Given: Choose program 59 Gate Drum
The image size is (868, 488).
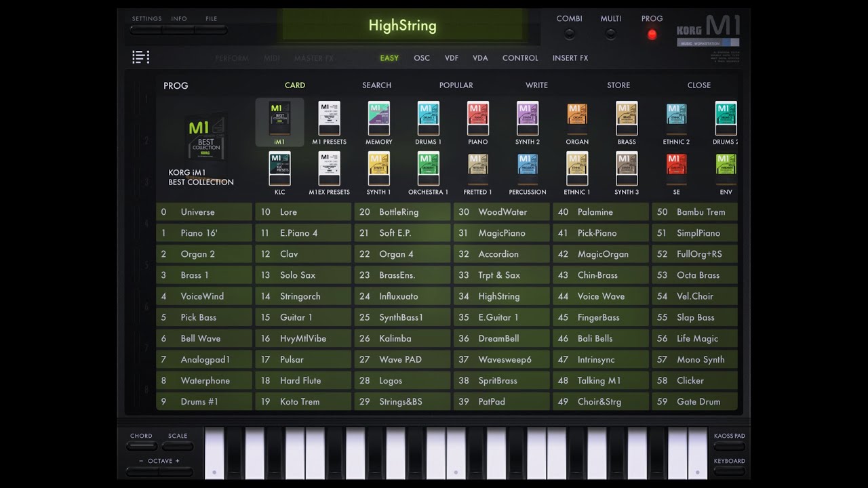Looking at the screenshot, I should tap(695, 401).
